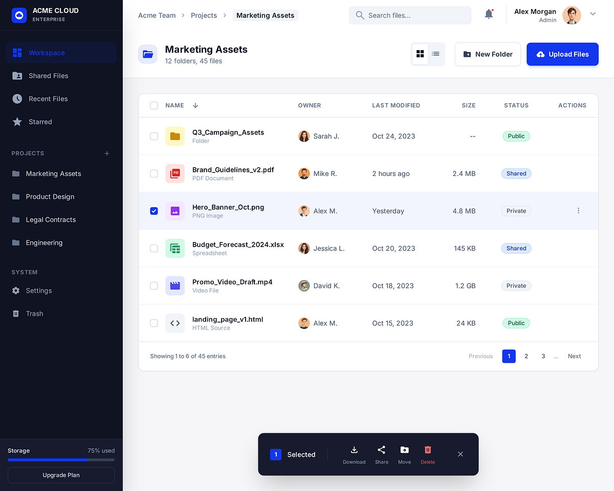The height and width of the screenshot is (491, 614).
Task: Switch to Shared Files in the sidebar
Action: point(47,76)
